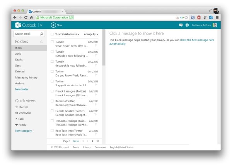The width and height of the screenshot is (232, 166).
Task: Compose a message with the New button
Action: pyautogui.click(x=56, y=25)
